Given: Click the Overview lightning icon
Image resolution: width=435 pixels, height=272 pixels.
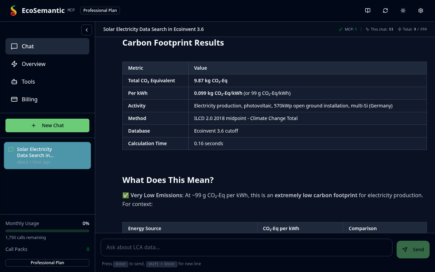Looking at the screenshot, I should (x=14, y=64).
